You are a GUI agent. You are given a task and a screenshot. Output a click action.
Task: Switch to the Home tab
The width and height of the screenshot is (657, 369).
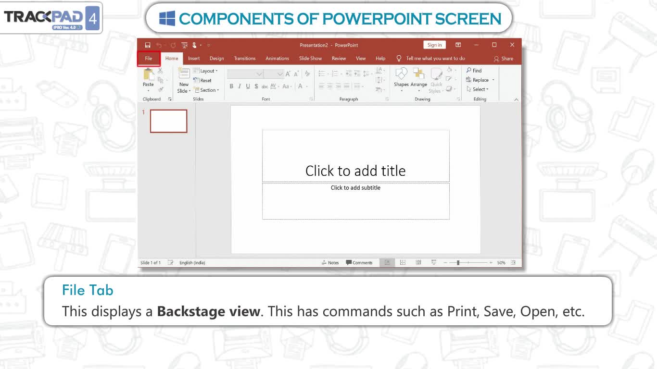pyautogui.click(x=172, y=59)
